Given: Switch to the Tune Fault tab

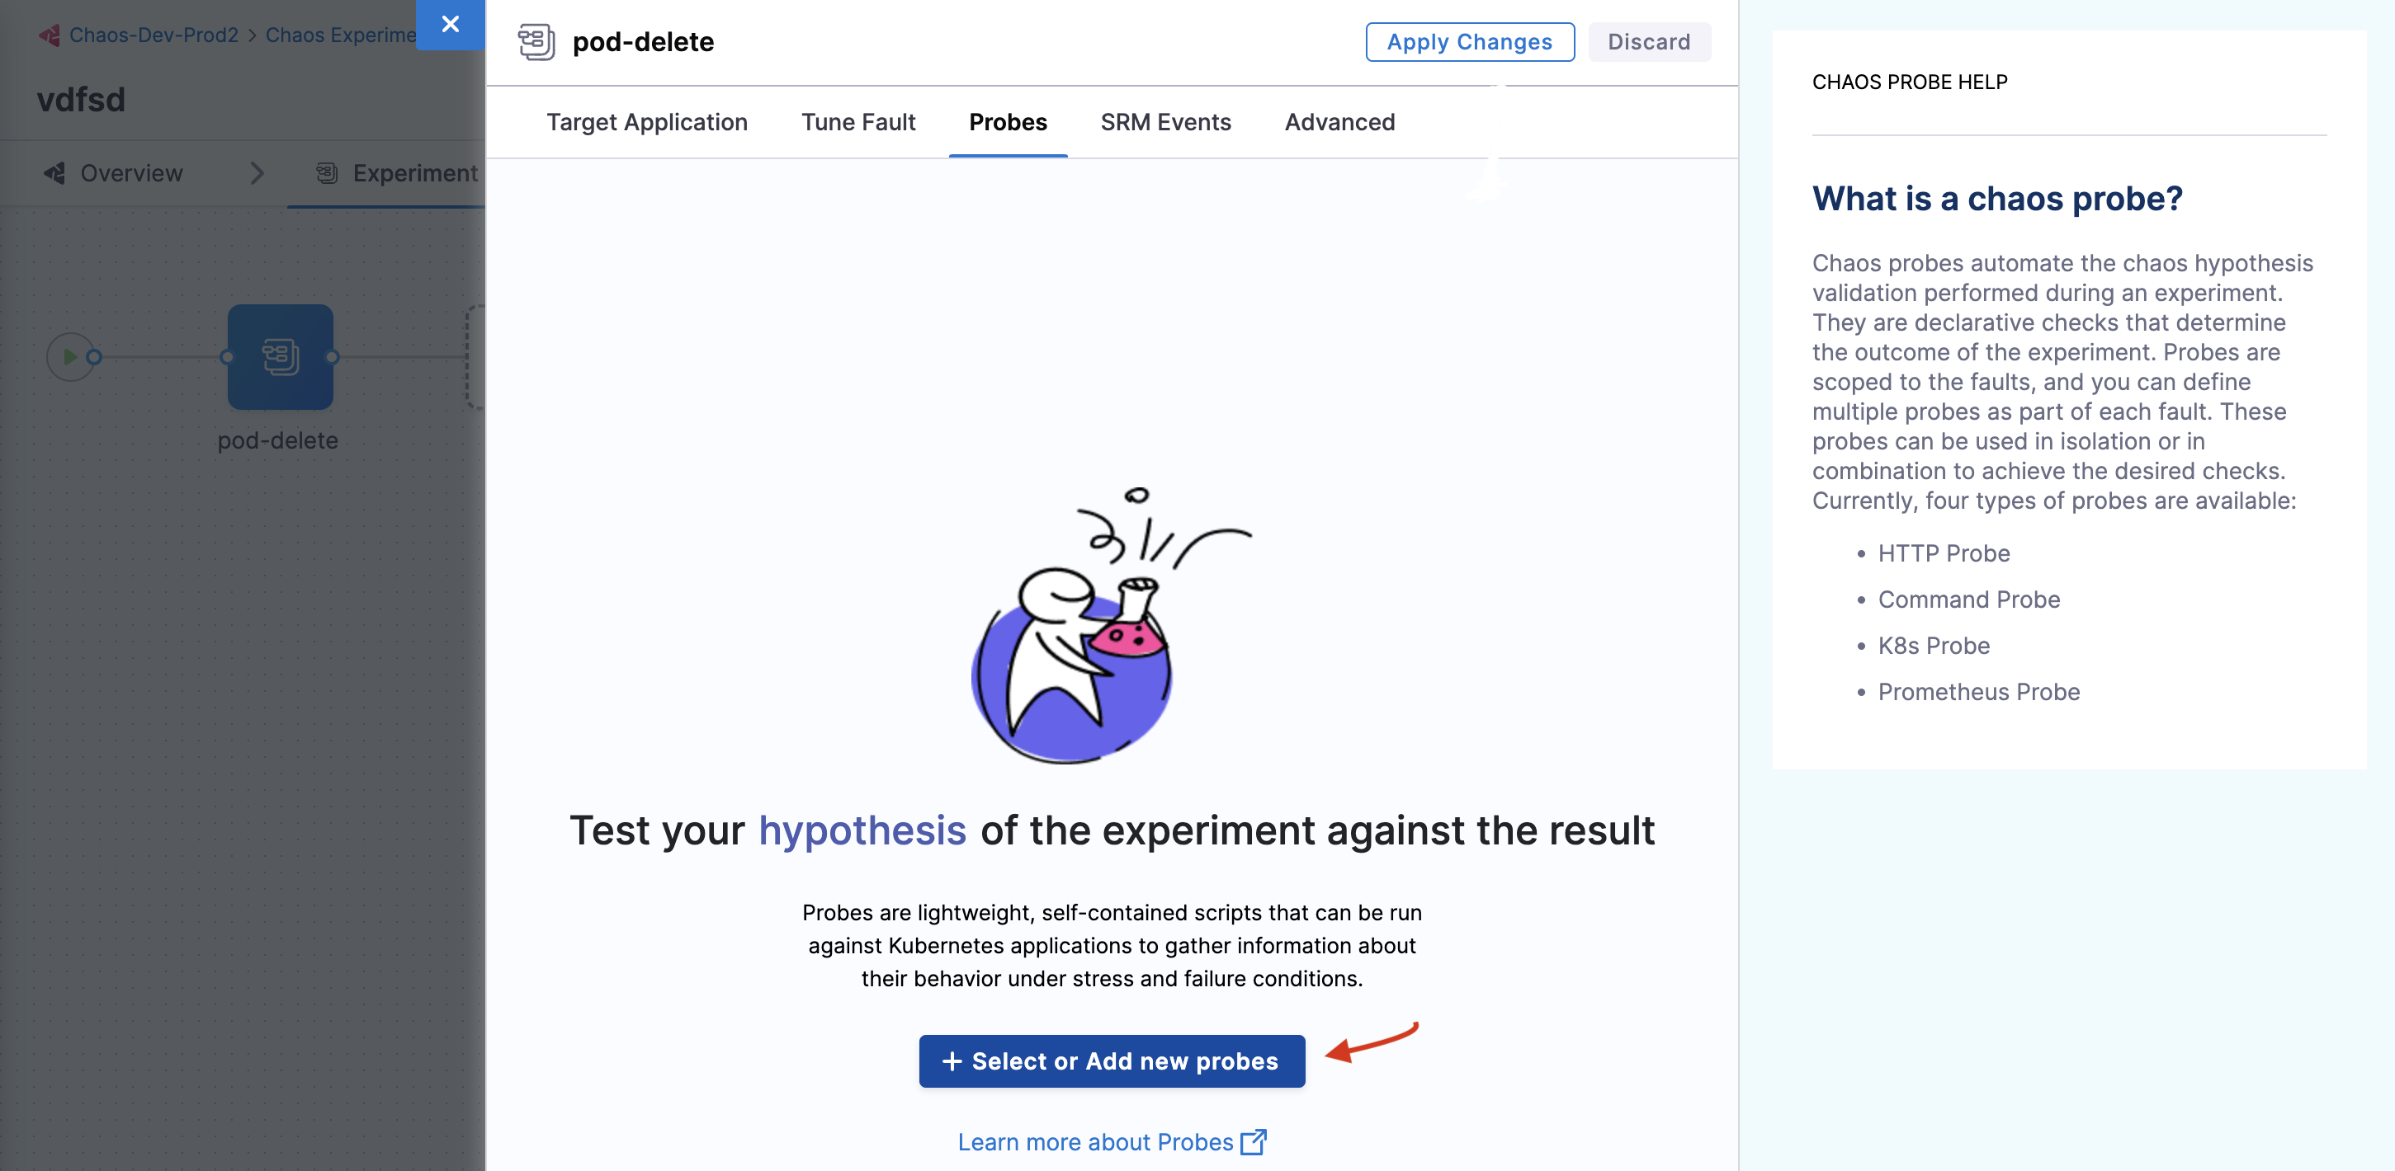Looking at the screenshot, I should pyautogui.click(x=858, y=122).
